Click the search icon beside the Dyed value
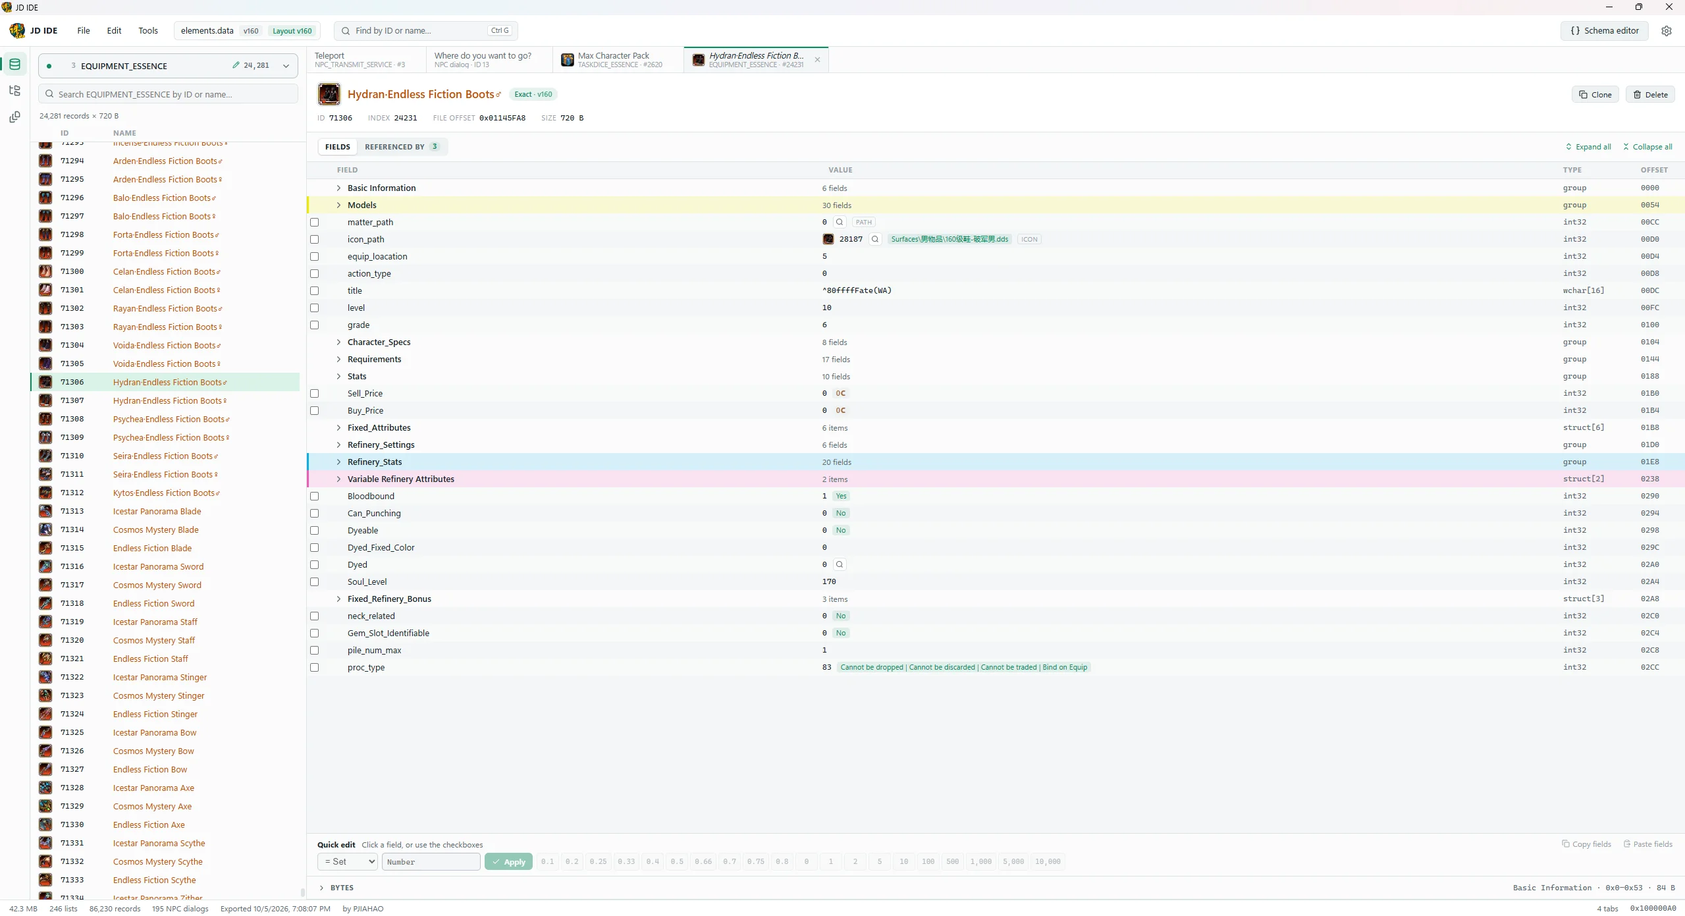This screenshot has width=1685, height=916. click(x=840, y=565)
